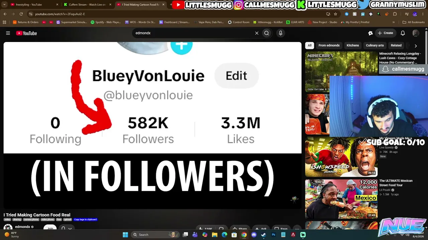Open Chrome three-dot menu
This screenshot has width=428, height=240.
point(423,14)
